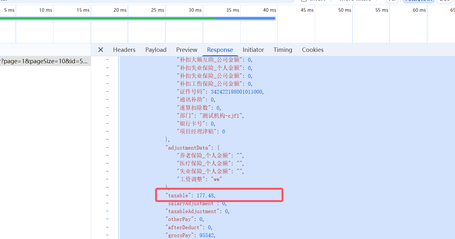Viewport: 455px width, 239px height.
Task: Enable the Fetch/XHR request filter
Action: click(418, 1)
